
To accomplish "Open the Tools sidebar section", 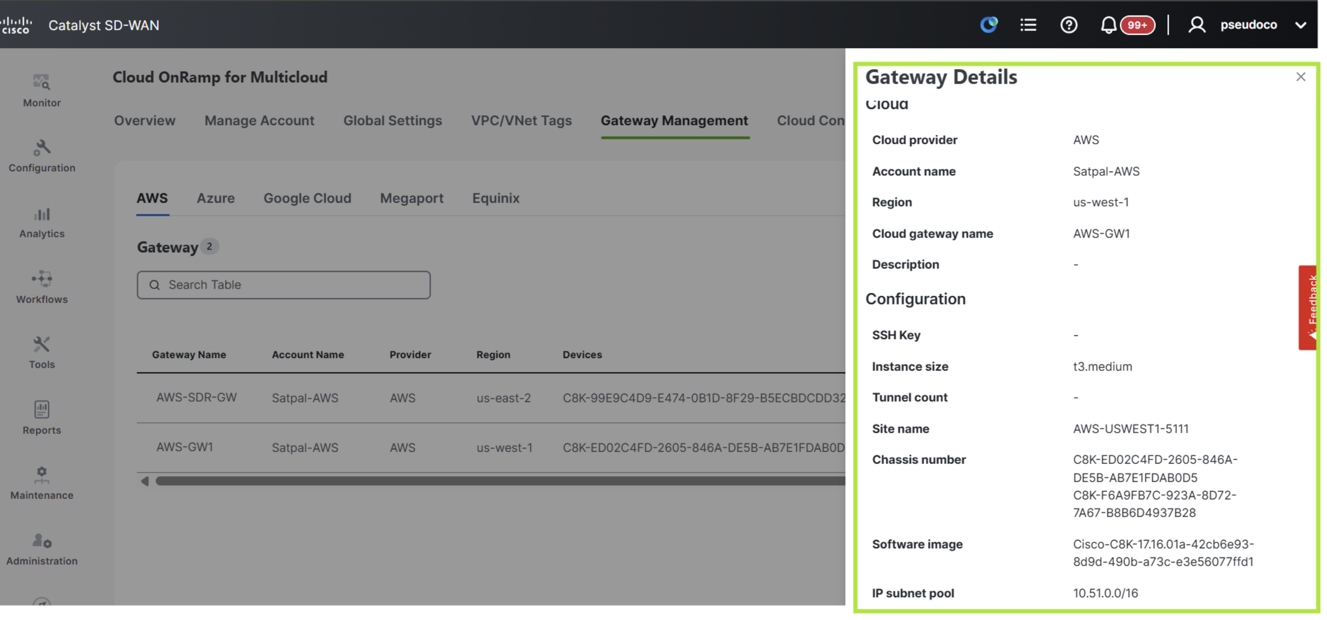I will pos(42,353).
